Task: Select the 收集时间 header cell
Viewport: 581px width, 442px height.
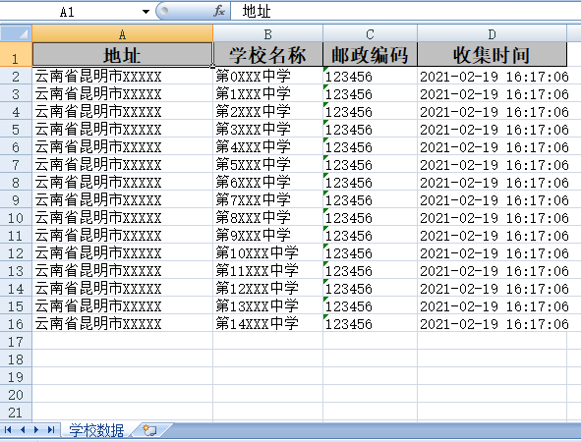Action: pos(492,55)
